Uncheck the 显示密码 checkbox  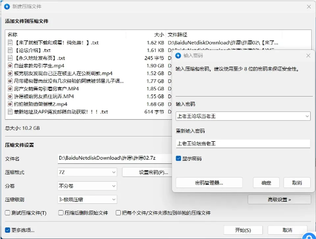click(x=178, y=158)
